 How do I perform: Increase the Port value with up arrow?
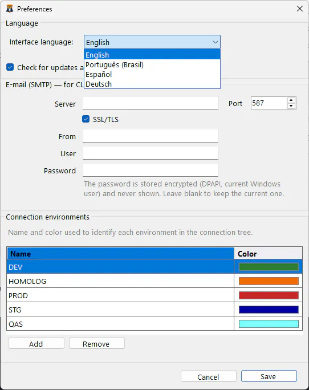291,100
